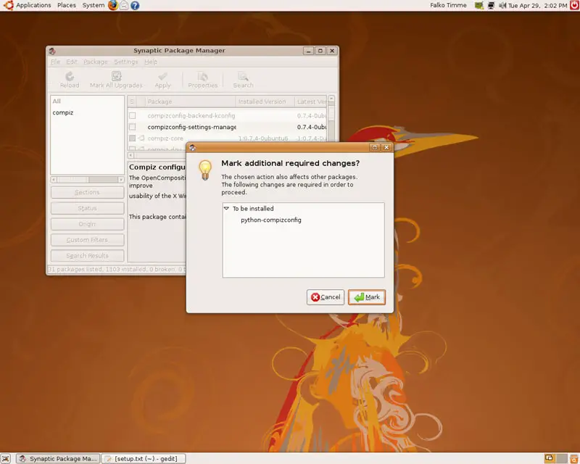Image resolution: width=580 pixels, height=464 pixels.
Task: Open the Edit menu in Synaptic
Action: (x=72, y=62)
